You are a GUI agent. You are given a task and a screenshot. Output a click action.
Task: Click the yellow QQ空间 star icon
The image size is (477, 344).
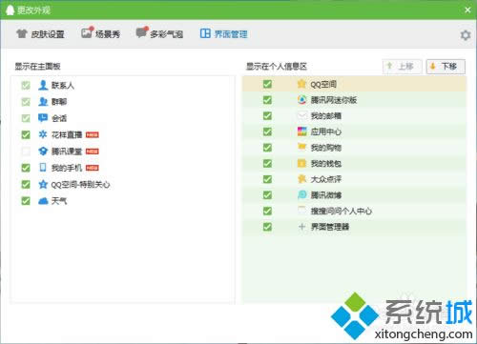pos(301,84)
